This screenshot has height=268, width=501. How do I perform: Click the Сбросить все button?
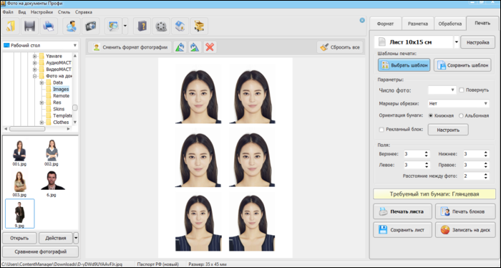[340, 47]
